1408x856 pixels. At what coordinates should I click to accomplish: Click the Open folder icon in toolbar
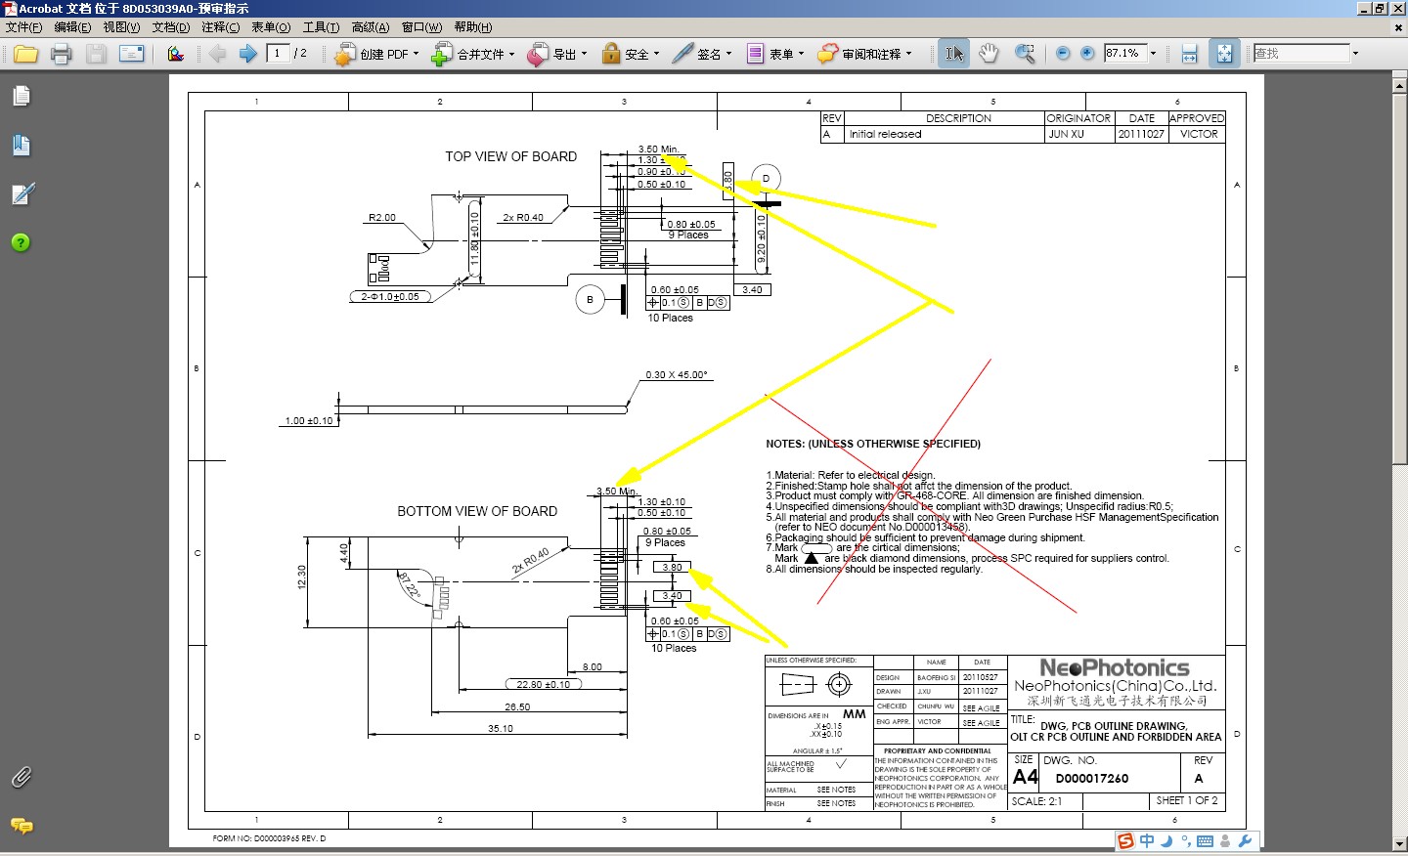tap(26, 54)
